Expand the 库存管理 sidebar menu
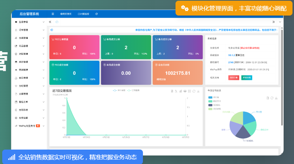 pos(28,62)
